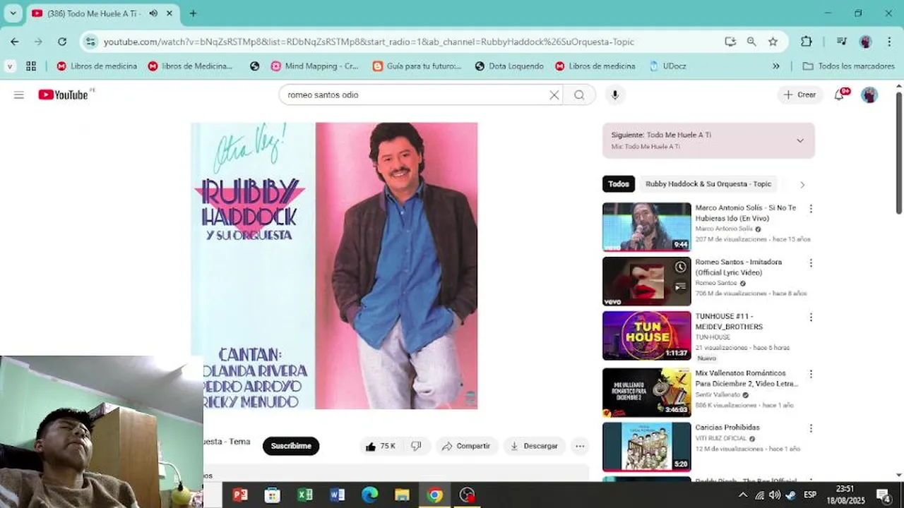Open Dota Loquendo bookmark
The width and height of the screenshot is (904, 508).
coord(509,66)
